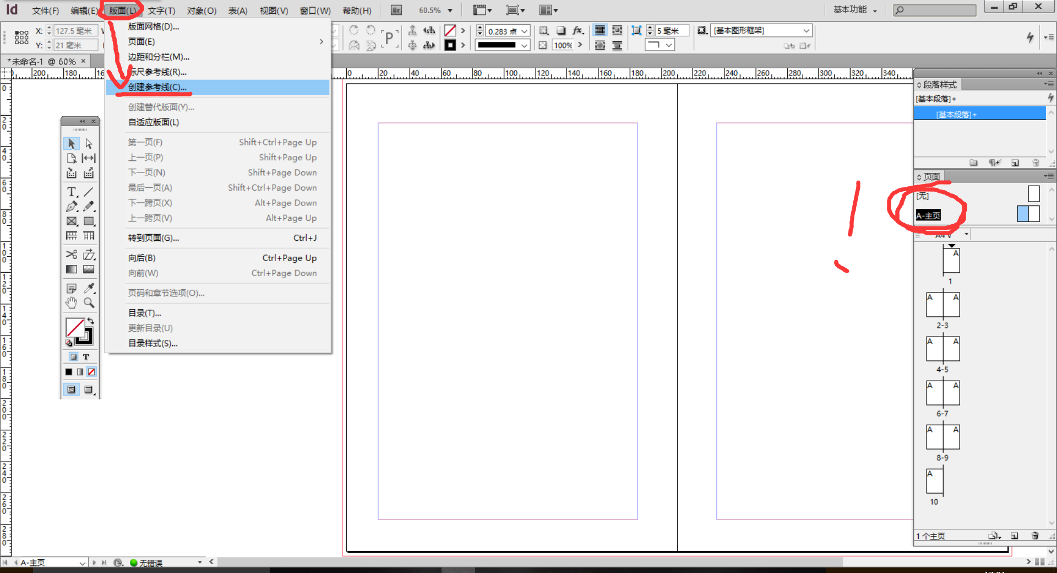The height and width of the screenshot is (573, 1057).
Task: Choose 目录样式(S)... menu item
Action: (x=217, y=343)
